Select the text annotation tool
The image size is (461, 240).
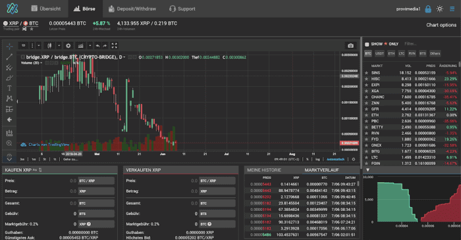[x=9, y=88]
